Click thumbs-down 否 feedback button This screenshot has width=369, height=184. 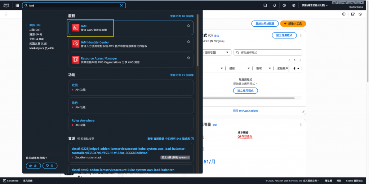tap(50, 166)
